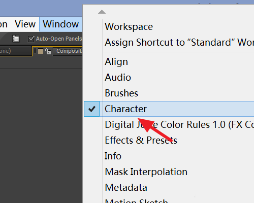This screenshot has height=203, width=254.
Task: Click the tool options list icon
Action: pos(16,39)
